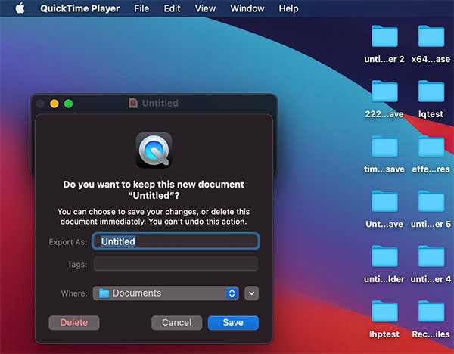454x354 pixels.
Task: Click the Save button
Action: [x=233, y=323]
